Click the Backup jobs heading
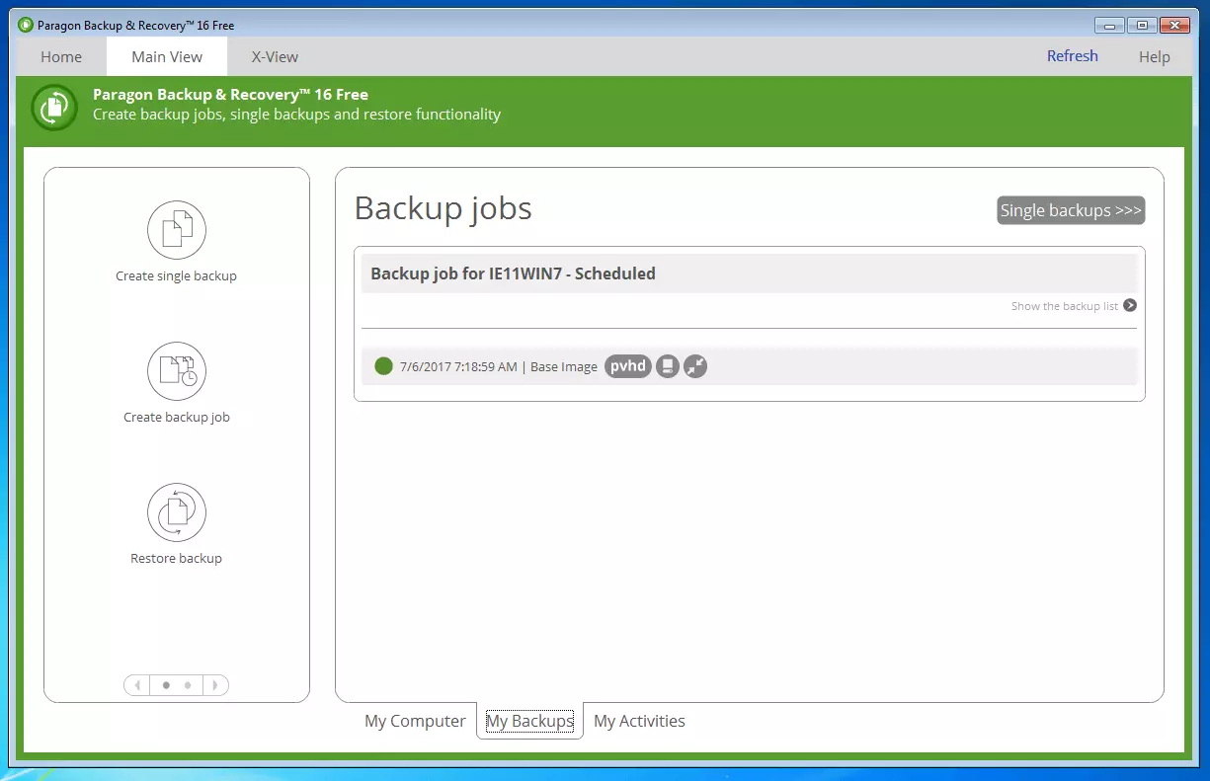This screenshot has height=781, width=1210. 443,208
